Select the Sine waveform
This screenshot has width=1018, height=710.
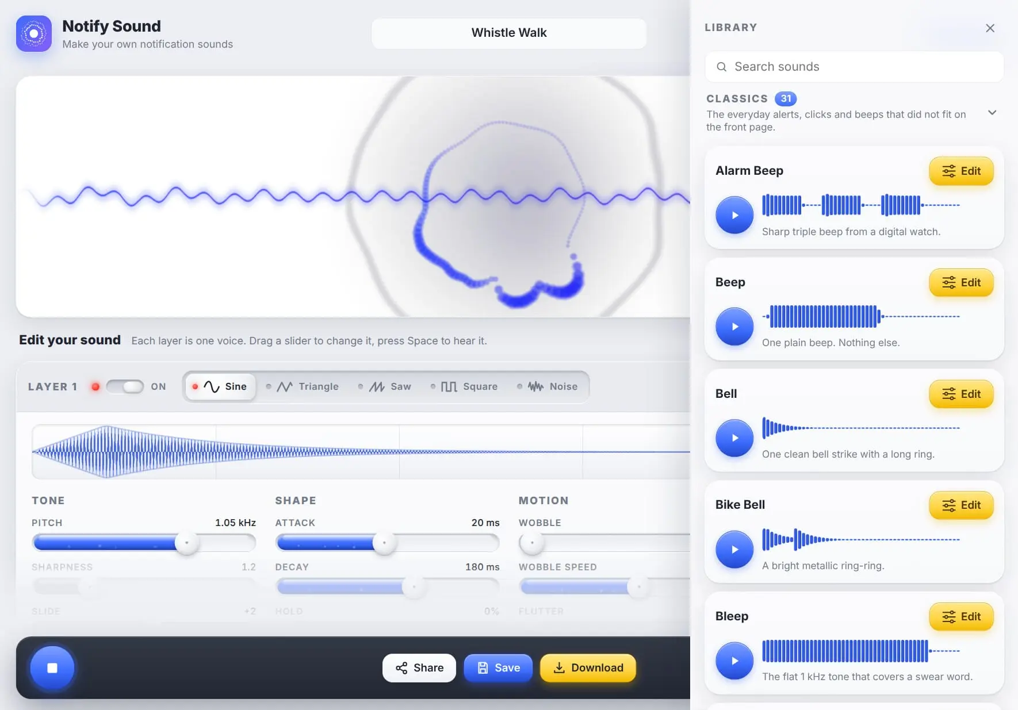(x=220, y=386)
